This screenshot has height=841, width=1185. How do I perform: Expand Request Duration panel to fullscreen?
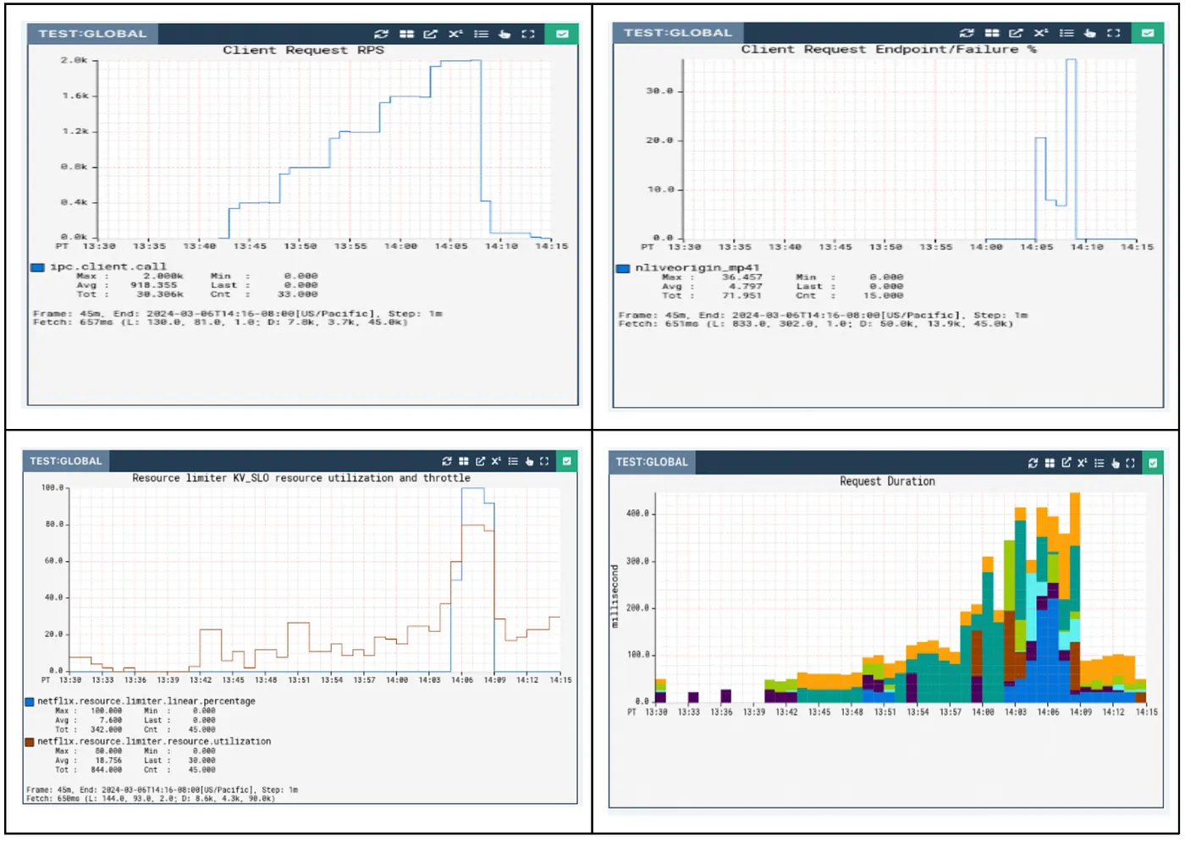pos(1130,463)
